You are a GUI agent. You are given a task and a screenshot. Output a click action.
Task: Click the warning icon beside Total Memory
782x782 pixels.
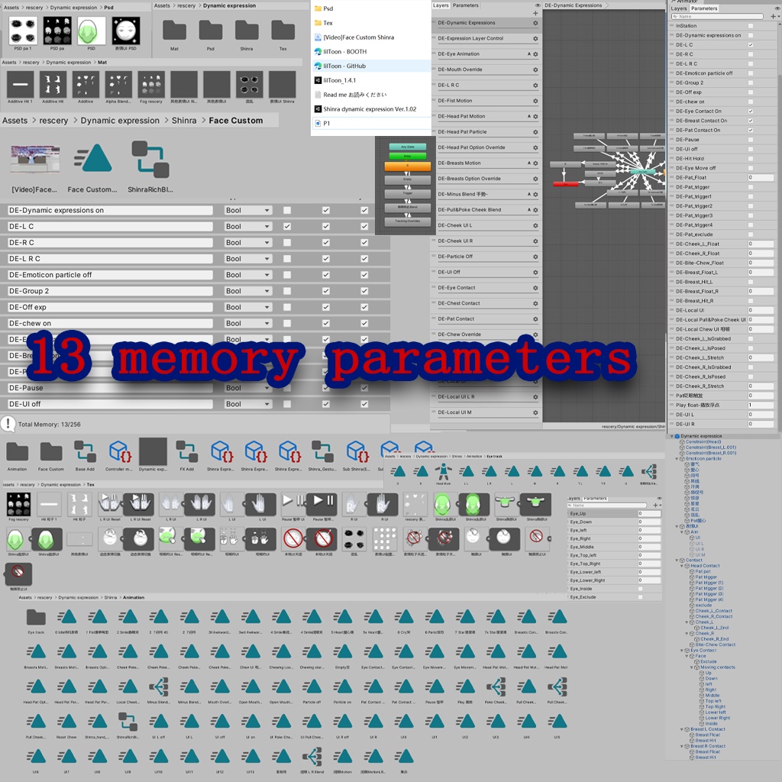coord(8,424)
